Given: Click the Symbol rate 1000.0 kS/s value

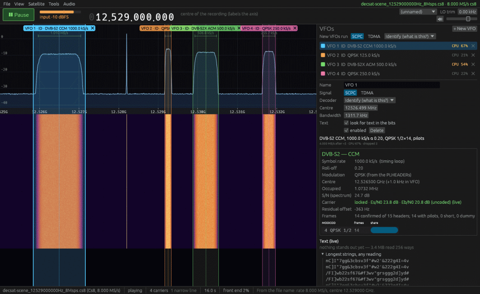Looking at the screenshot, I should click(379, 161).
